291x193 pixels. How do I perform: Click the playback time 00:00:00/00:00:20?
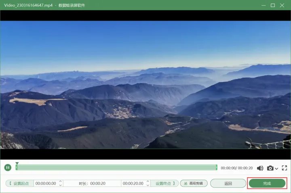(236, 168)
